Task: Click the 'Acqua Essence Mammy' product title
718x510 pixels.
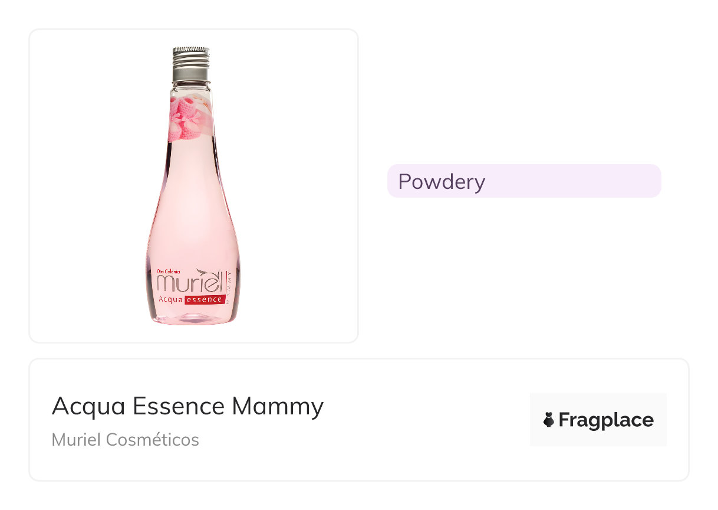Action: [x=187, y=406]
